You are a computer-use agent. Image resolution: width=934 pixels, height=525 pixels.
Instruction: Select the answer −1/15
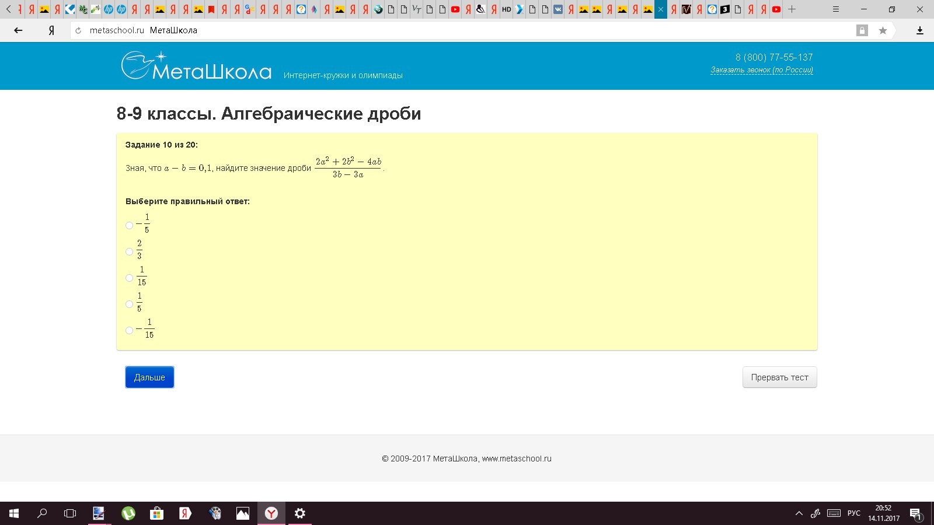click(x=129, y=330)
